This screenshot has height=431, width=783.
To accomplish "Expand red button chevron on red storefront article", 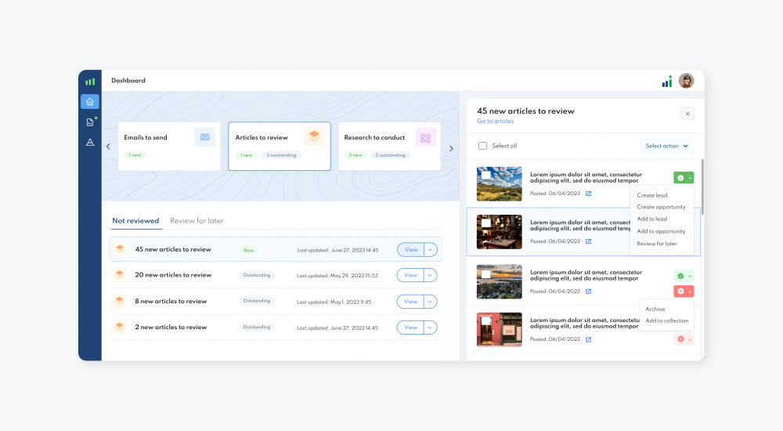I will [x=690, y=339].
